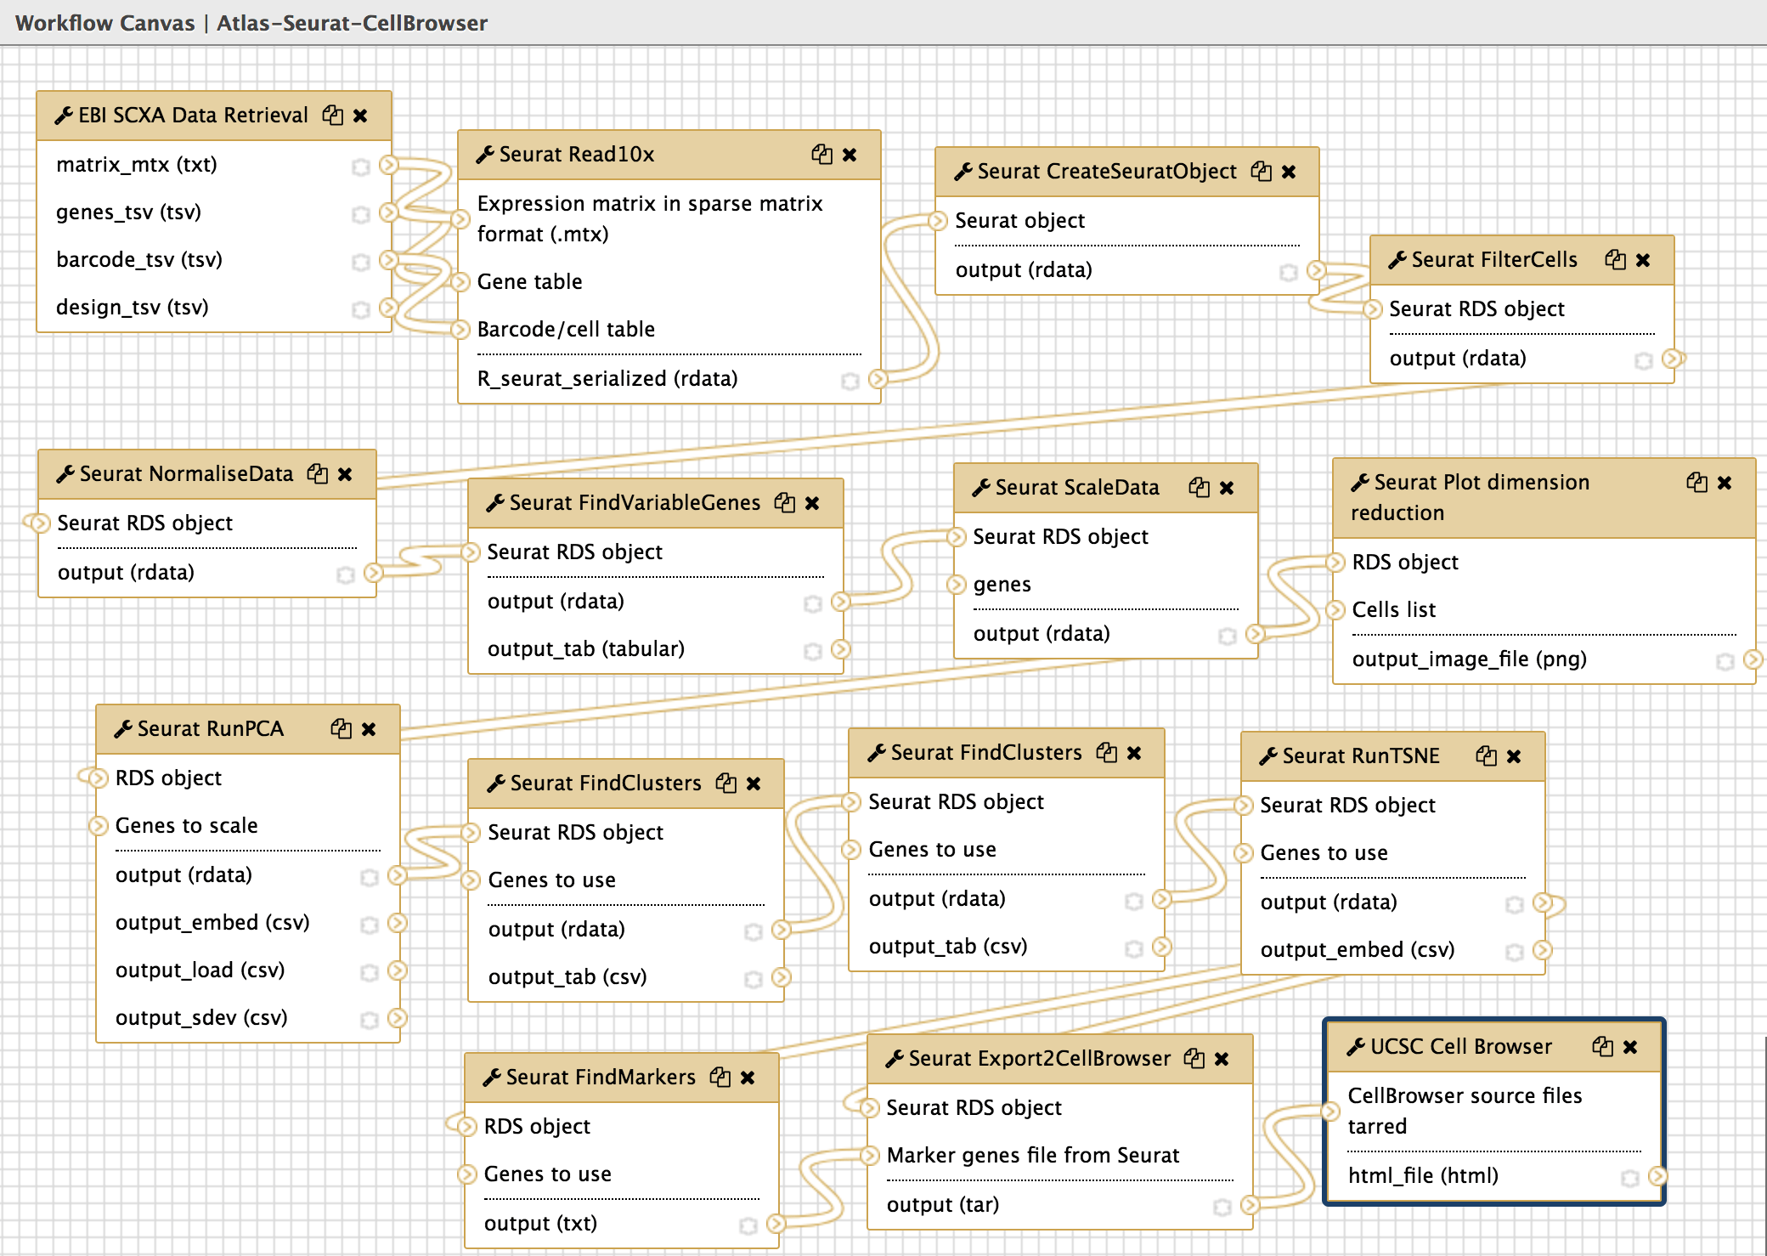Click the Genes to scale input connector
1767x1256 pixels.
click(99, 825)
